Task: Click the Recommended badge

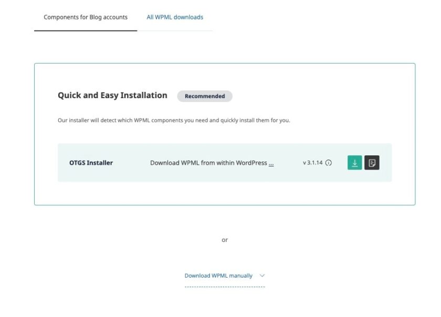Action: tap(205, 96)
